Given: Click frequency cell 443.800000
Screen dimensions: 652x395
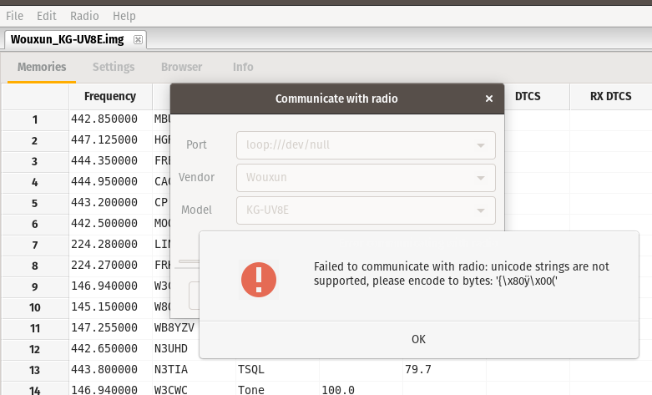Looking at the screenshot, I should [110, 370].
